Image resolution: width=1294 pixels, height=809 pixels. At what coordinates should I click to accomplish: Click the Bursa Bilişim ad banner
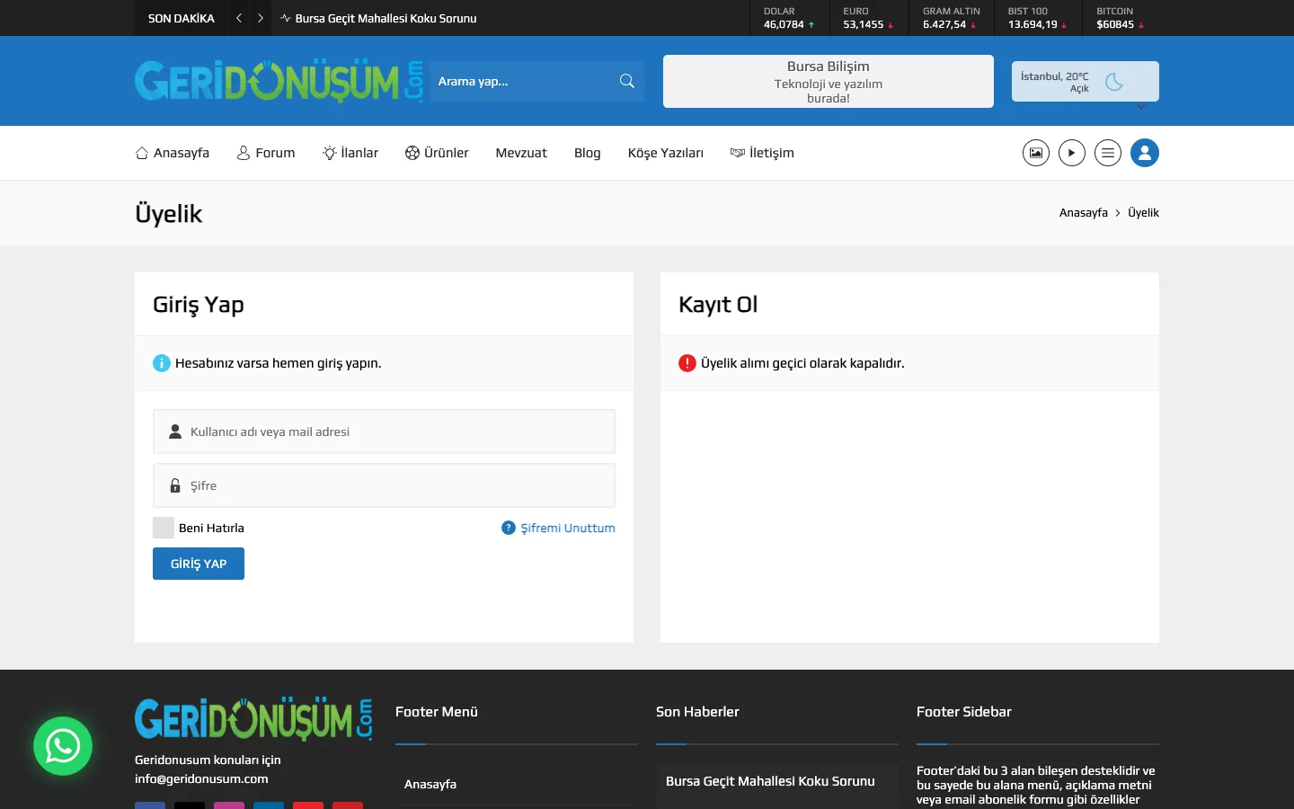(x=829, y=81)
